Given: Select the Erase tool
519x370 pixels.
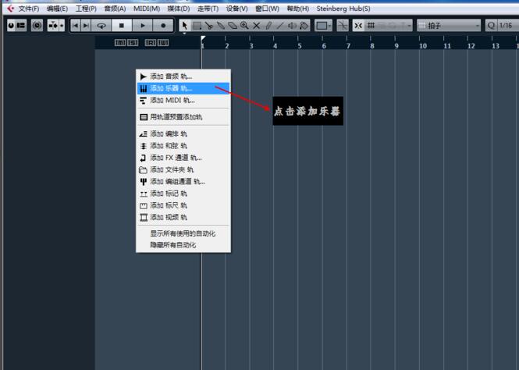Looking at the screenshot, I should [233, 26].
